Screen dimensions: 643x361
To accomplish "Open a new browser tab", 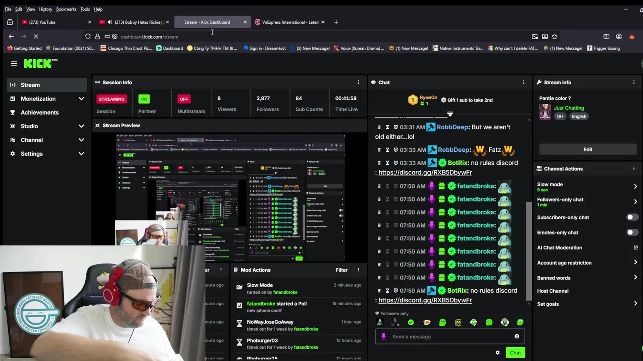I will coord(336,22).
